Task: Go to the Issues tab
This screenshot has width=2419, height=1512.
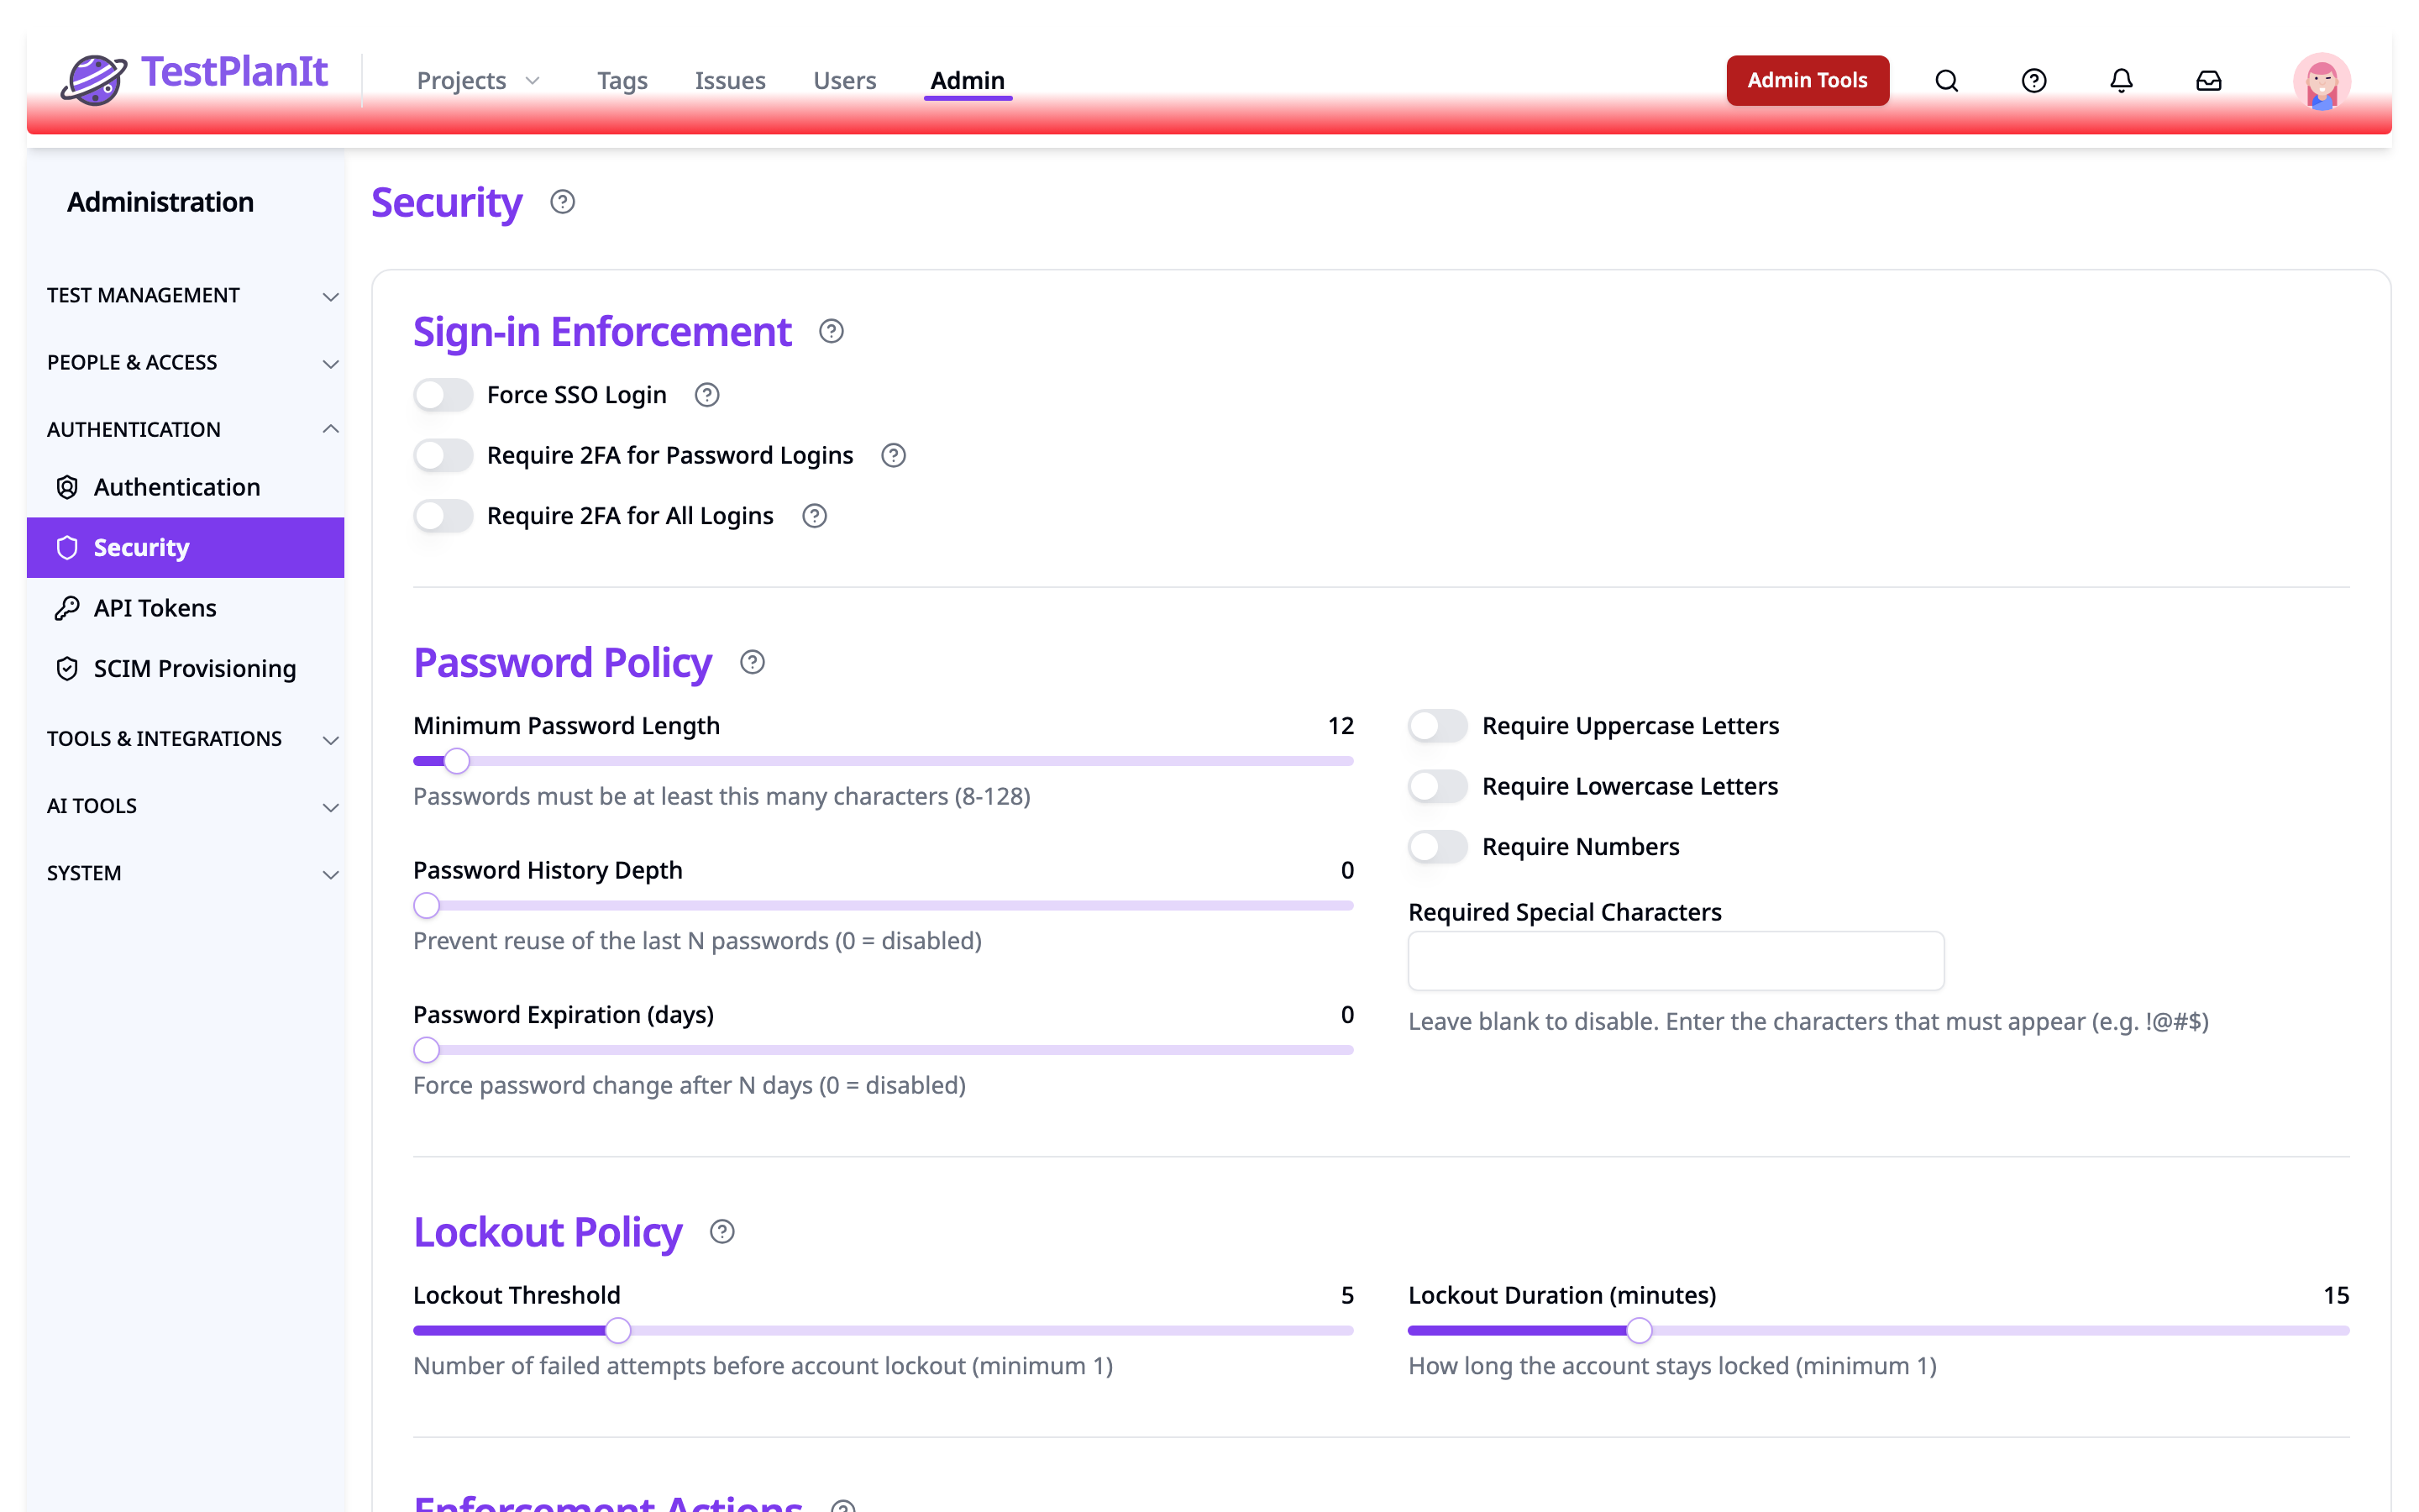Action: (x=730, y=80)
